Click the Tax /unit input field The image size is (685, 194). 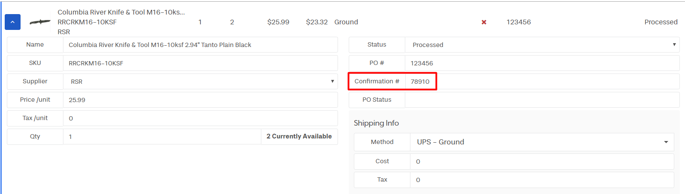200,118
